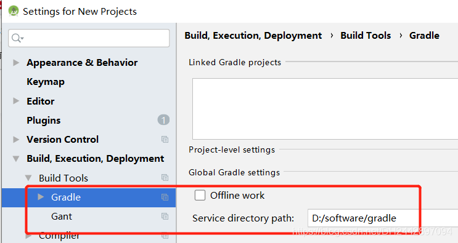The image size is (458, 243).
Task: Expand the Version Control section
Action: tap(16, 139)
